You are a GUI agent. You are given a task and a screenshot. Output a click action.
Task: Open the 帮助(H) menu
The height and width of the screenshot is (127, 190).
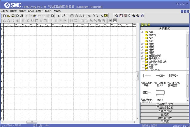pos(58,11)
